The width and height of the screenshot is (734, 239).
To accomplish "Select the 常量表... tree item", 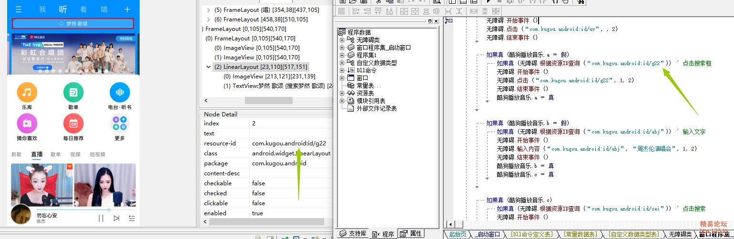I will point(369,86).
